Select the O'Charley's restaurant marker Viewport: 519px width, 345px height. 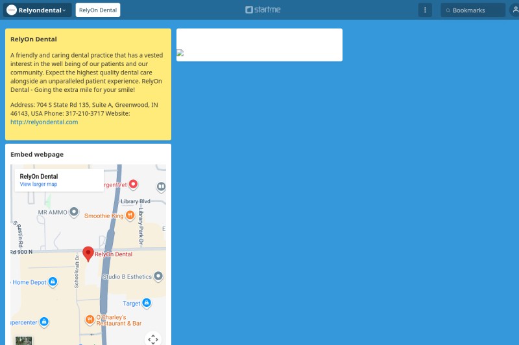pos(90,320)
